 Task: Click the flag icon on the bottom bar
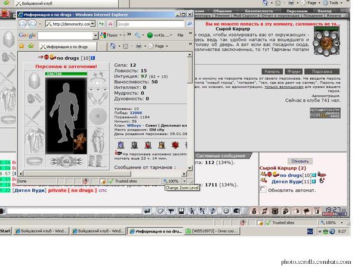click(307, 211)
